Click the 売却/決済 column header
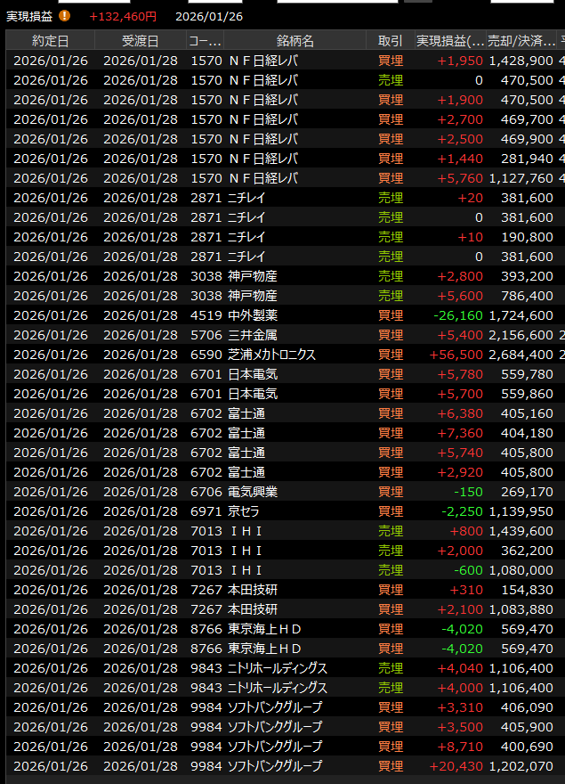 tap(521, 41)
